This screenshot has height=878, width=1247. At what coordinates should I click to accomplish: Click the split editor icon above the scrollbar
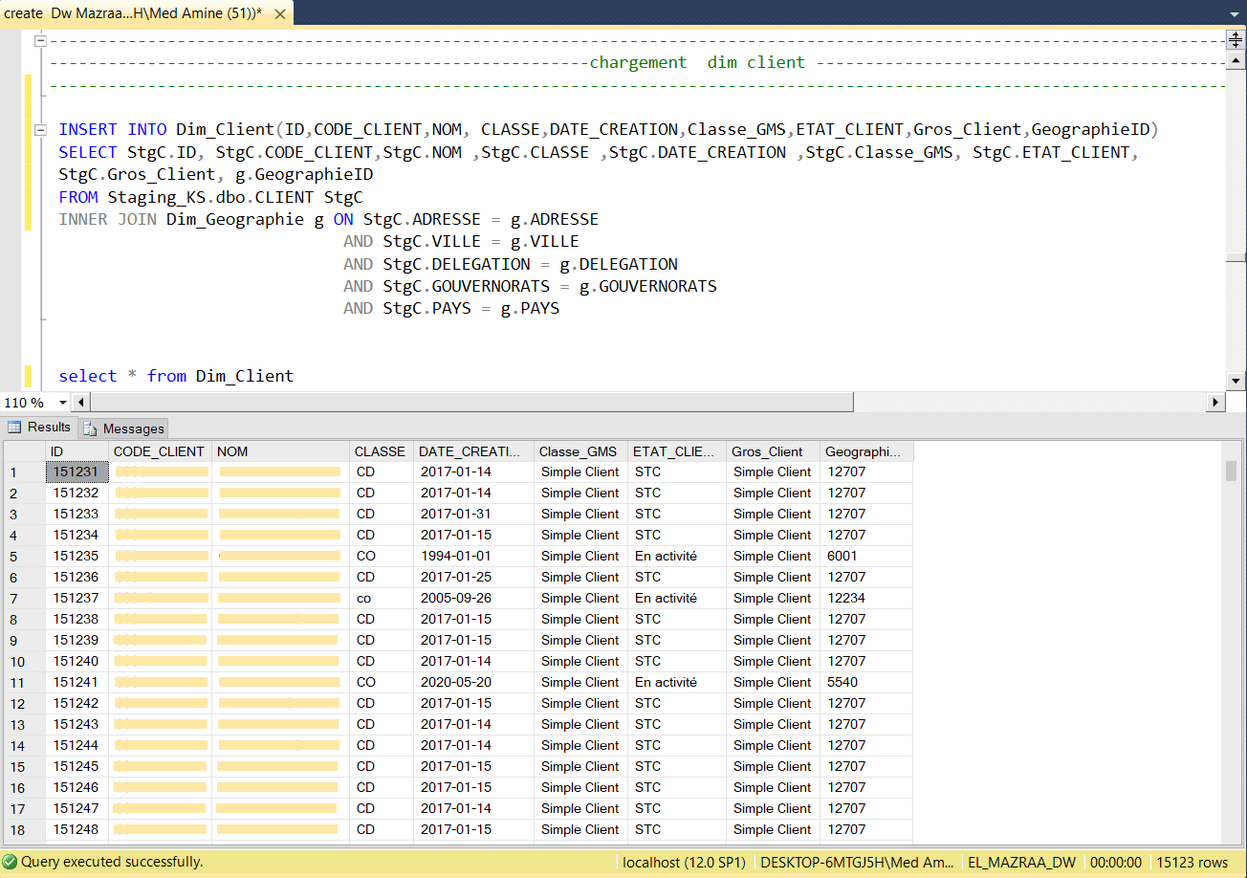(1235, 39)
